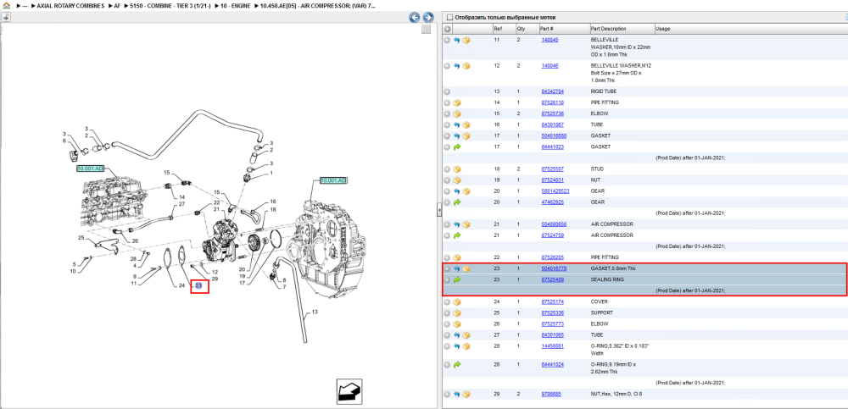
Task: Click the 10.001.AD reference label above the engine block
Action: tap(90, 169)
